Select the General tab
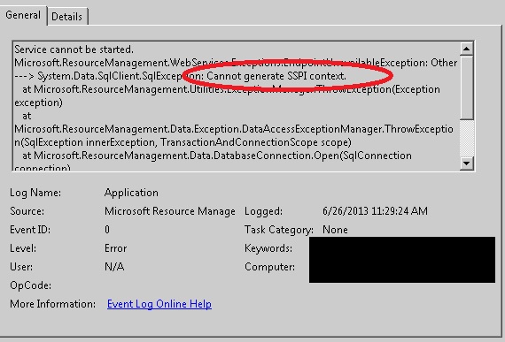This screenshot has height=342, width=505. [x=23, y=15]
